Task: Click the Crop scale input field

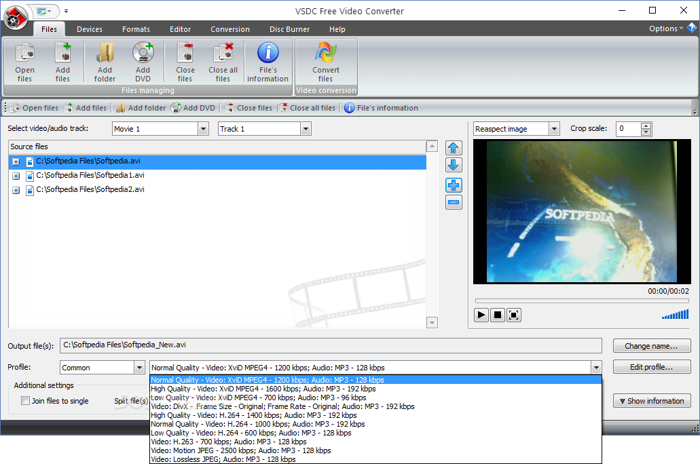Action: tap(629, 128)
